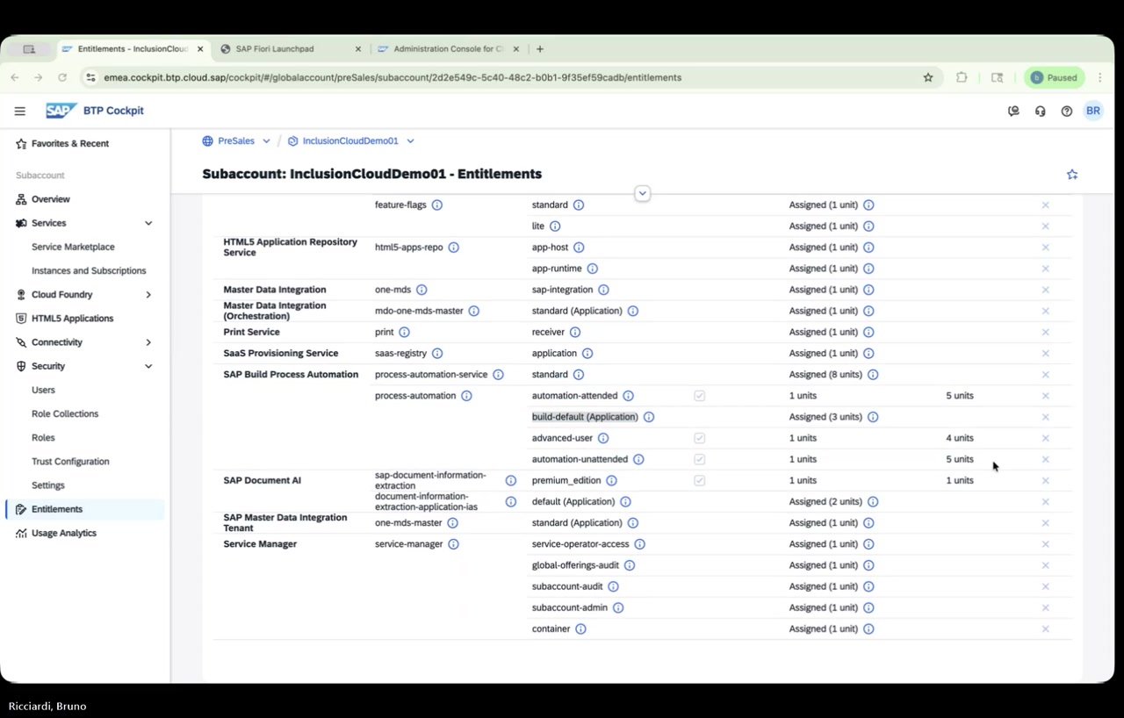Screen dimensions: 1124x718
Task: Expand the Connectivity sidebar section
Action: click(x=148, y=342)
